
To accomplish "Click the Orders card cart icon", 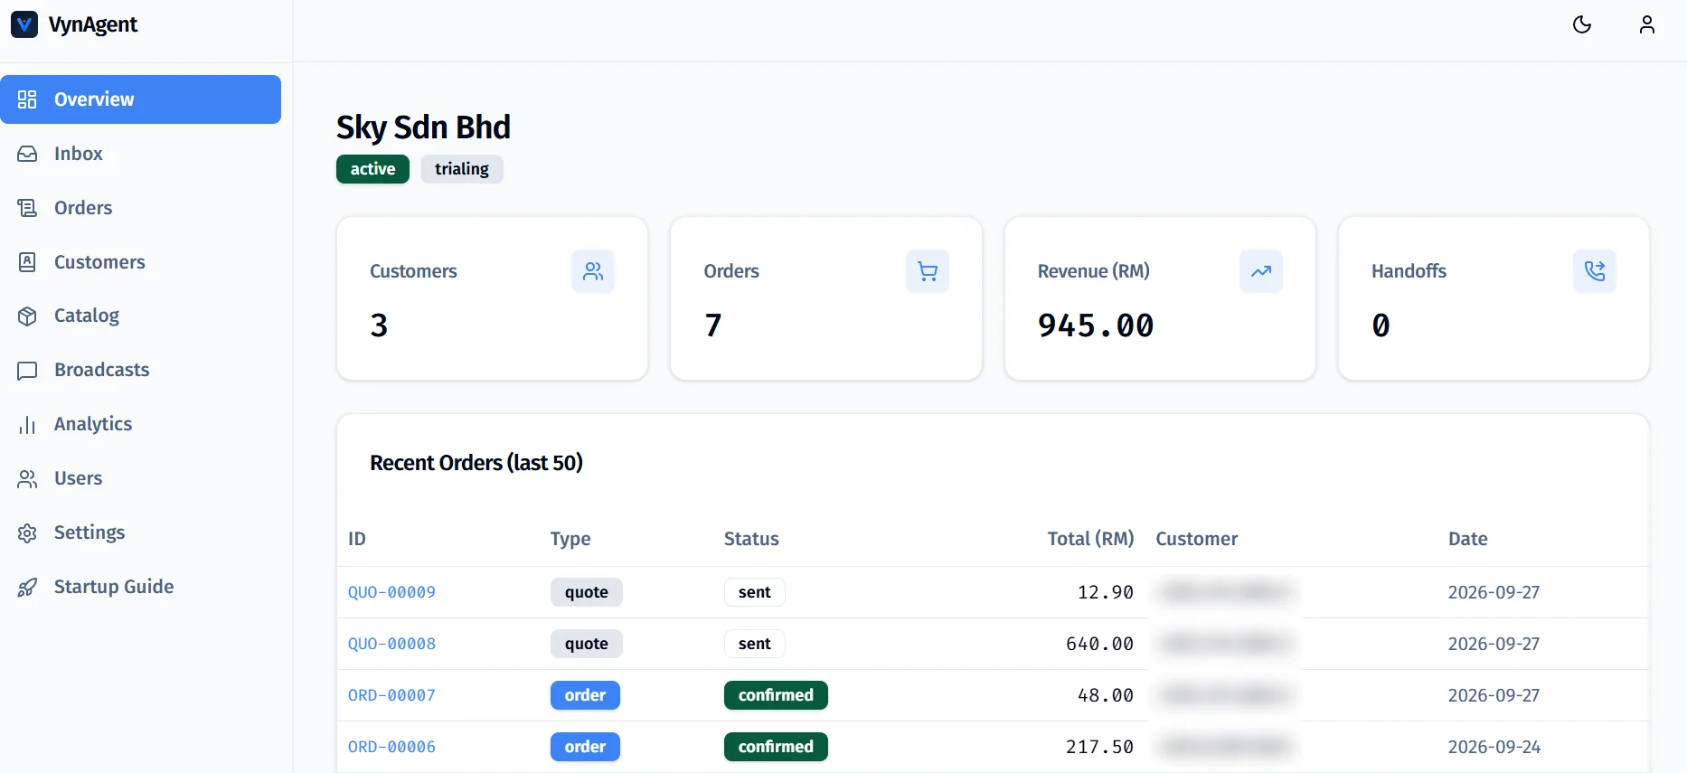I will (x=928, y=271).
